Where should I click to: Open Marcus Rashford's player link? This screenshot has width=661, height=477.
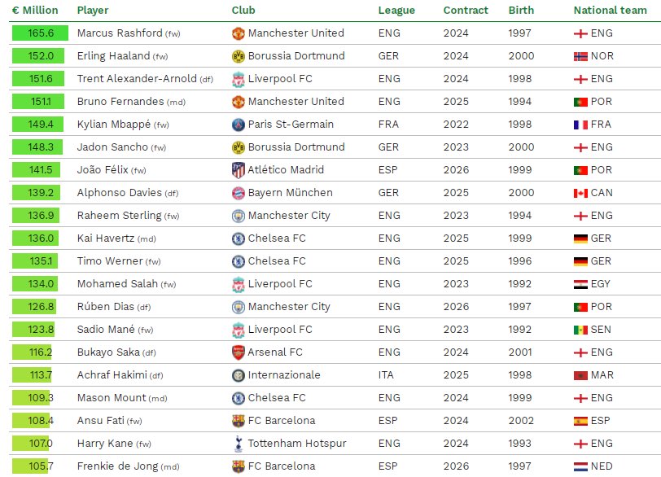coord(119,33)
